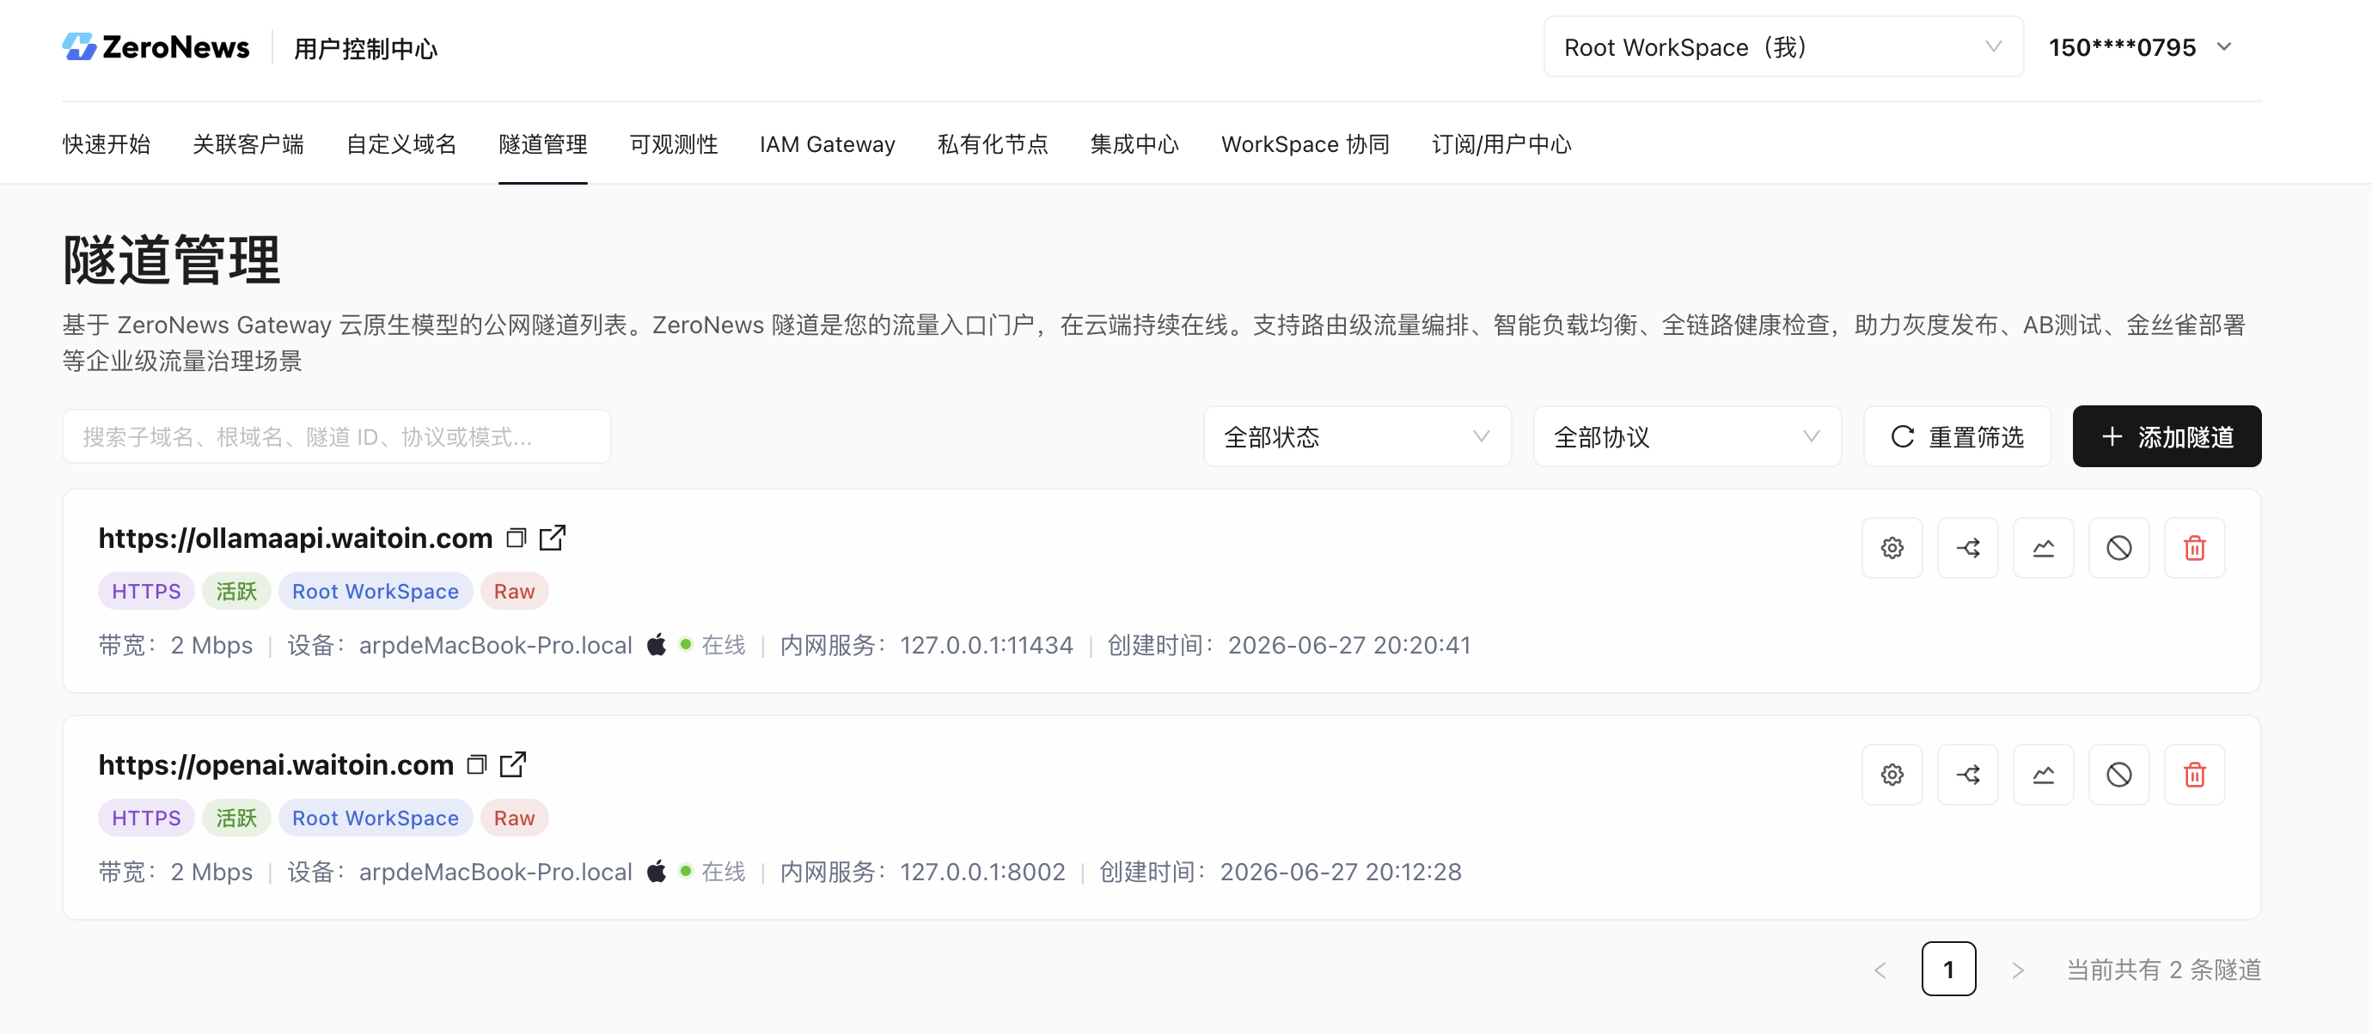Click the https://ollamaapi.waitoin.com link

[296, 538]
